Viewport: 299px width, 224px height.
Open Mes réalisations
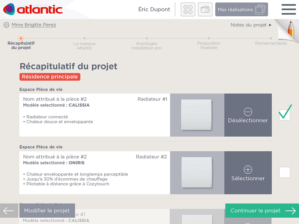pos(242,9)
